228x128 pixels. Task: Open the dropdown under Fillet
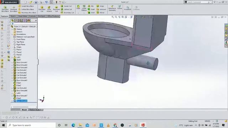78,13
